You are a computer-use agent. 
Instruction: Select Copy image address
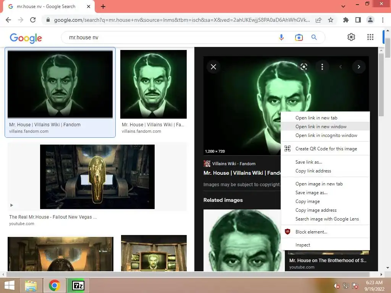pos(325,210)
